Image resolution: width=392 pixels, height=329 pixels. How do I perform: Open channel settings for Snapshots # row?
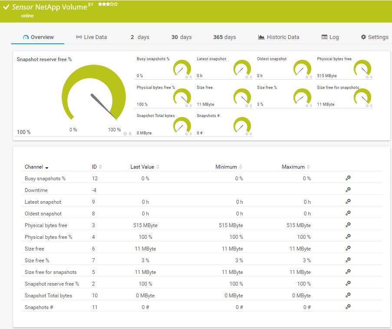[348, 307]
